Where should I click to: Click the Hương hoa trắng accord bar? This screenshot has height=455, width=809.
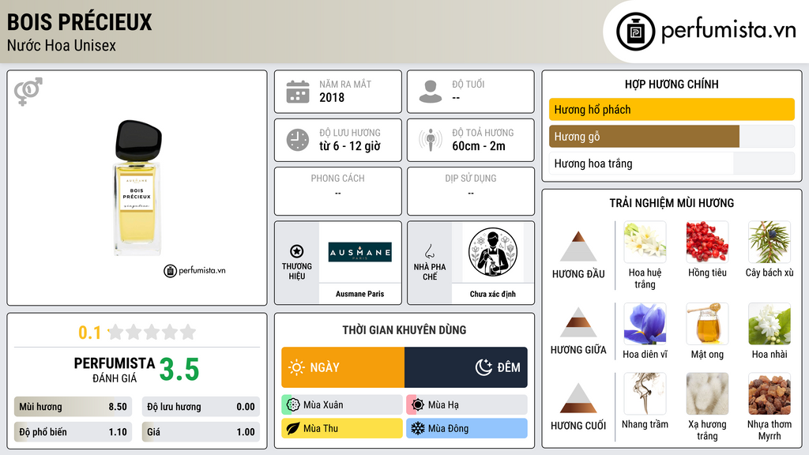click(x=672, y=164)
